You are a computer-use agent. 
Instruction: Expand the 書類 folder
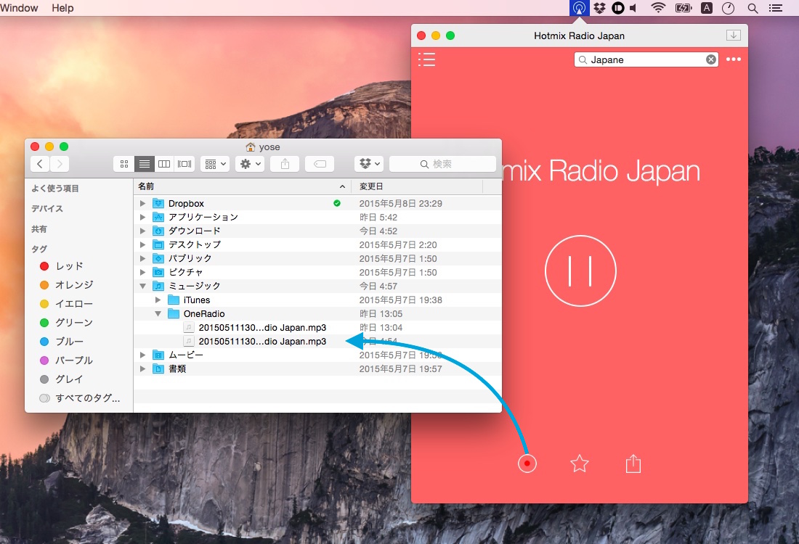click(x=142, y=368)
